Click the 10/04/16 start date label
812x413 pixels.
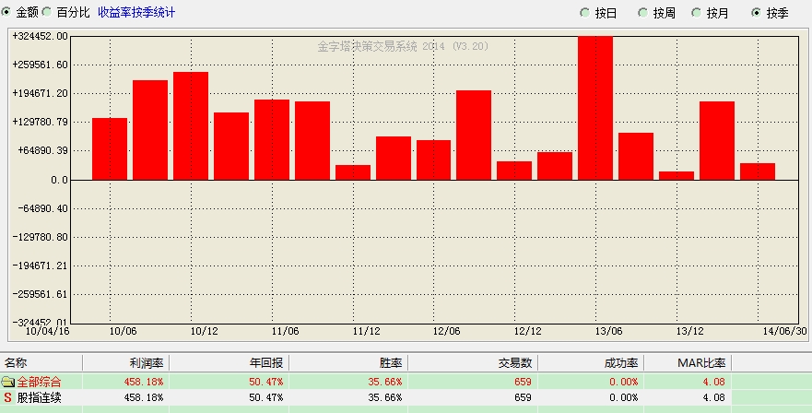(x=48, y=331)
